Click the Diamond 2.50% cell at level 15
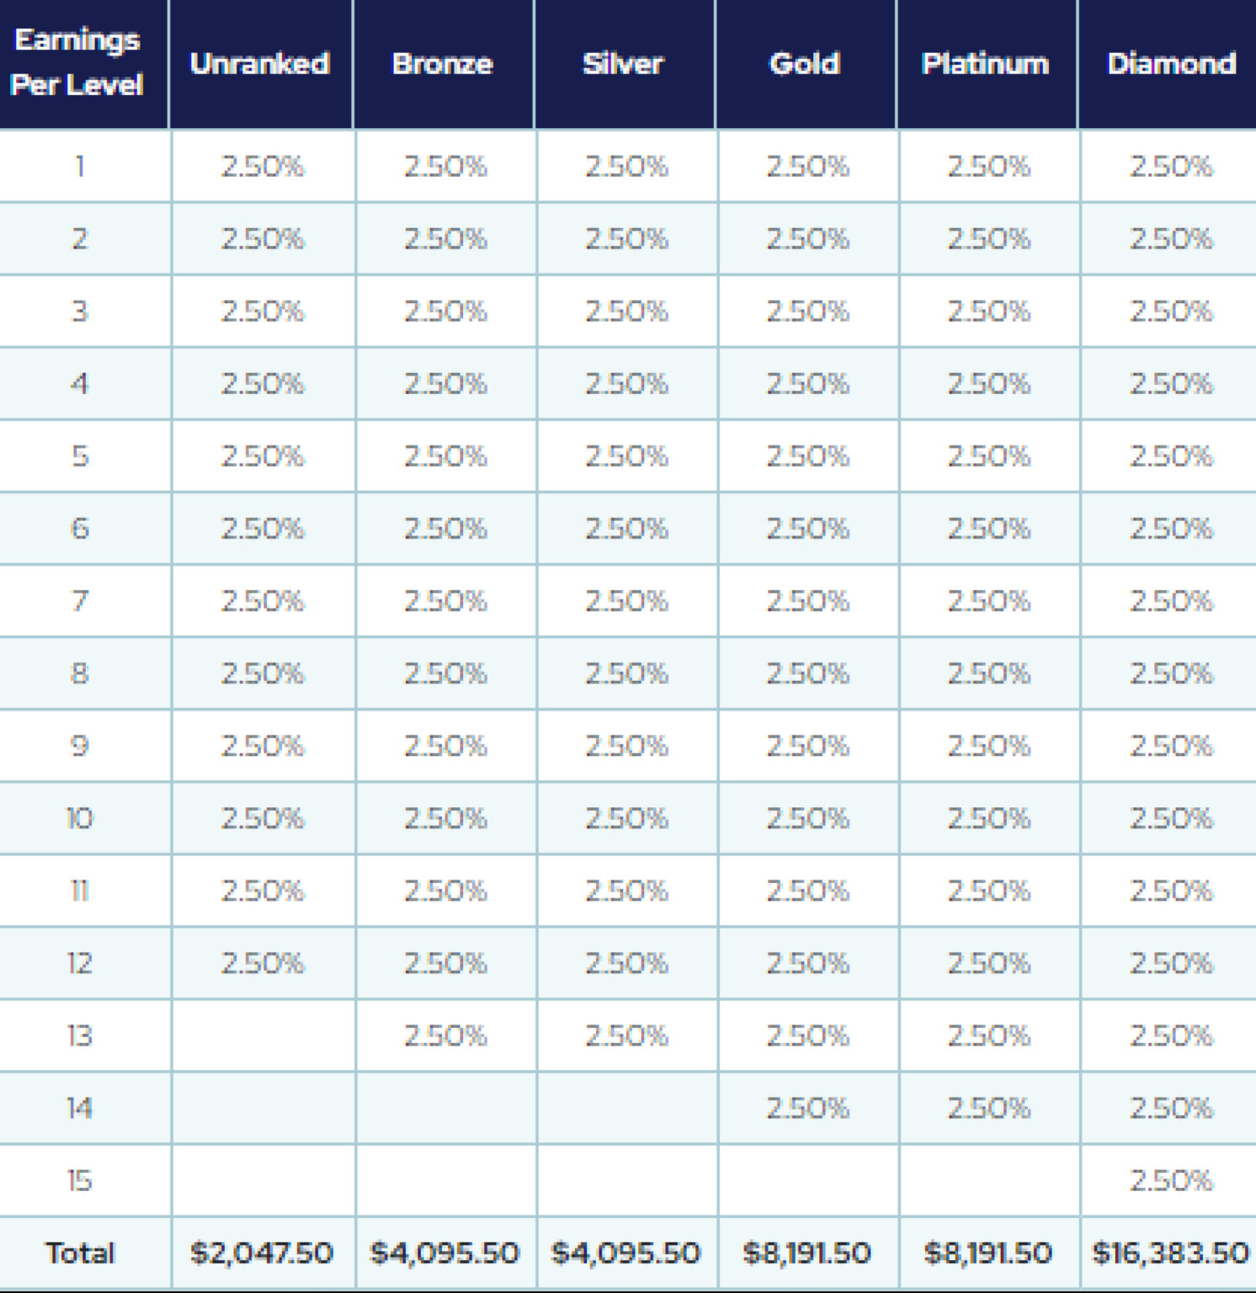 (1171, 1180)
